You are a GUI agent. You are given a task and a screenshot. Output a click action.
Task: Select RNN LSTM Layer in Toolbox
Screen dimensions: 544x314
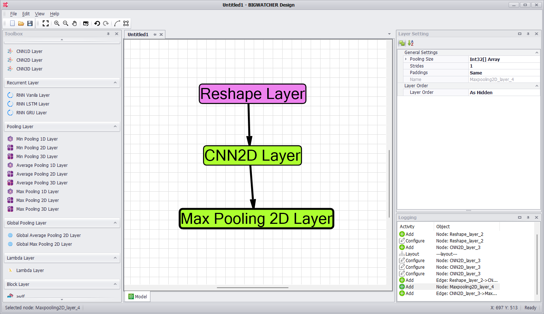pos(32,104)
